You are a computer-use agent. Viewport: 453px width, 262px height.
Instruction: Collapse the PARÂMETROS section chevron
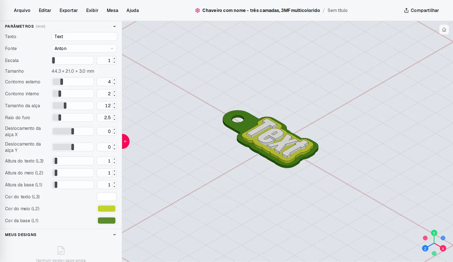(x=115, y=26)
